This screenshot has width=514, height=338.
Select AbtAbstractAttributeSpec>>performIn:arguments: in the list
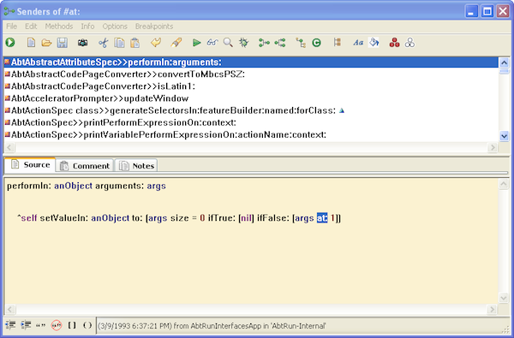point(251,62)
